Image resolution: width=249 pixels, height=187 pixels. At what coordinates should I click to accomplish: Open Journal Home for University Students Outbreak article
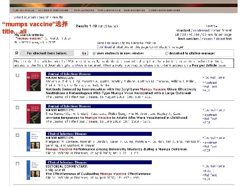tap(214, 138)
